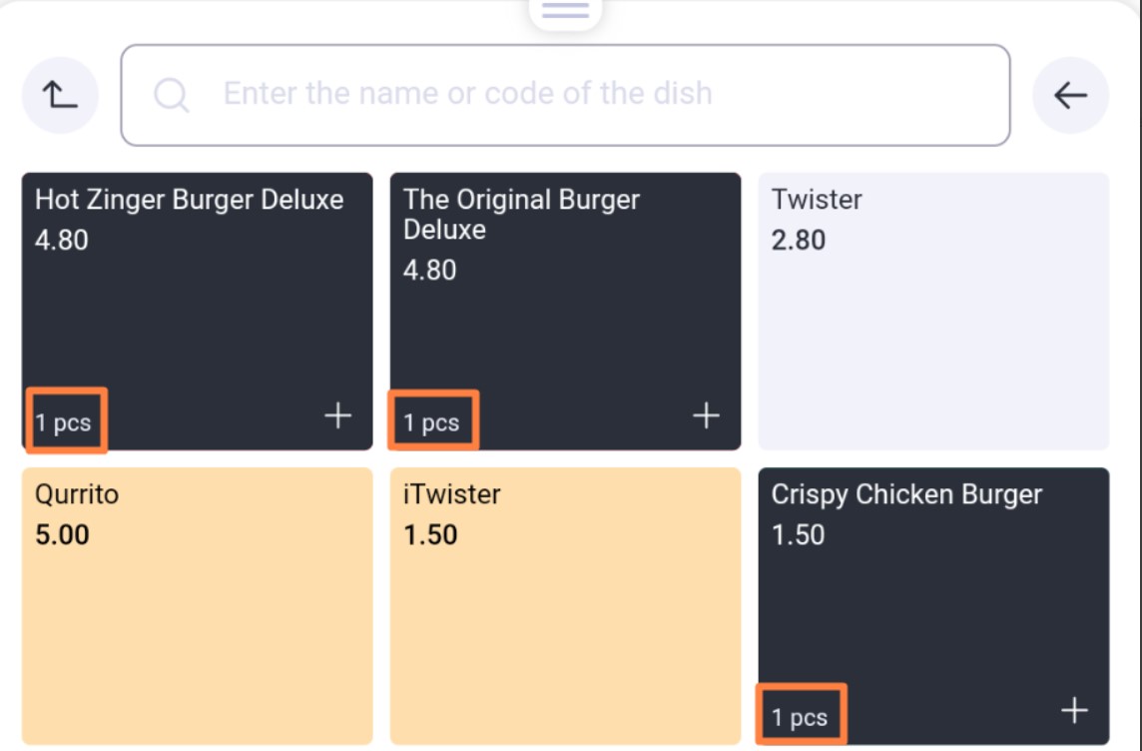Grab the drag handle at panel top

565,10
